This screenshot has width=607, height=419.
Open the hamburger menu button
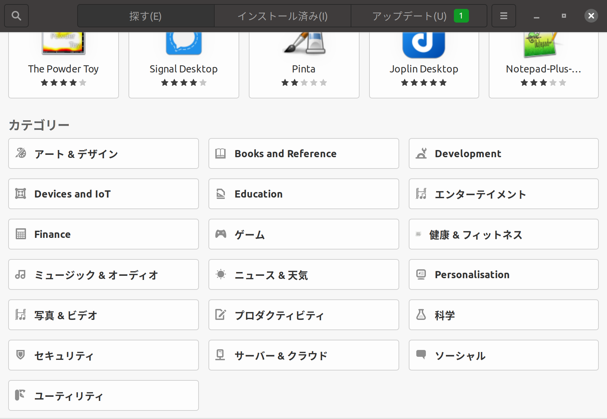[503, 16]
